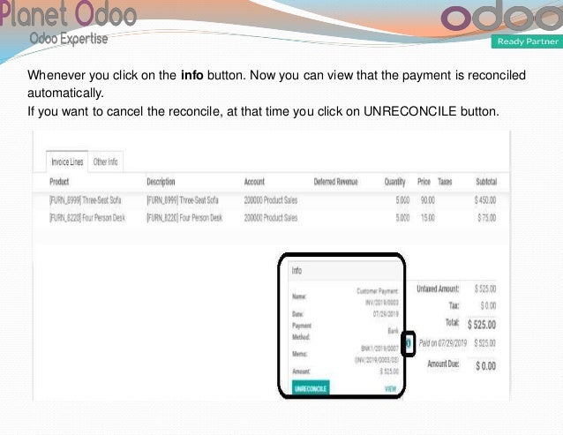
Task: Sort by the Description column header
Action: [161, 182]
